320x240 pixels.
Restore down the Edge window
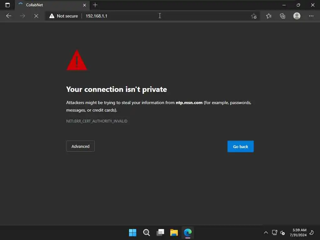(x=298, y=5)
